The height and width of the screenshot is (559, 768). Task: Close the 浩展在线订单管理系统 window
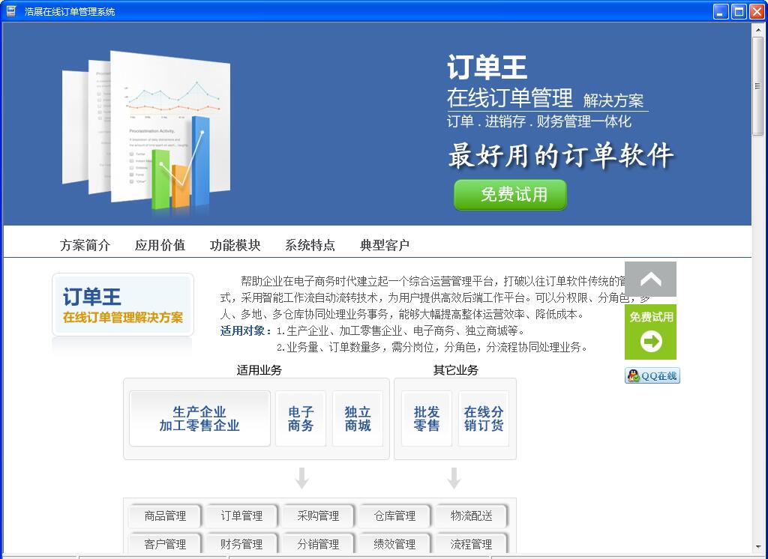tap(756, 11)
